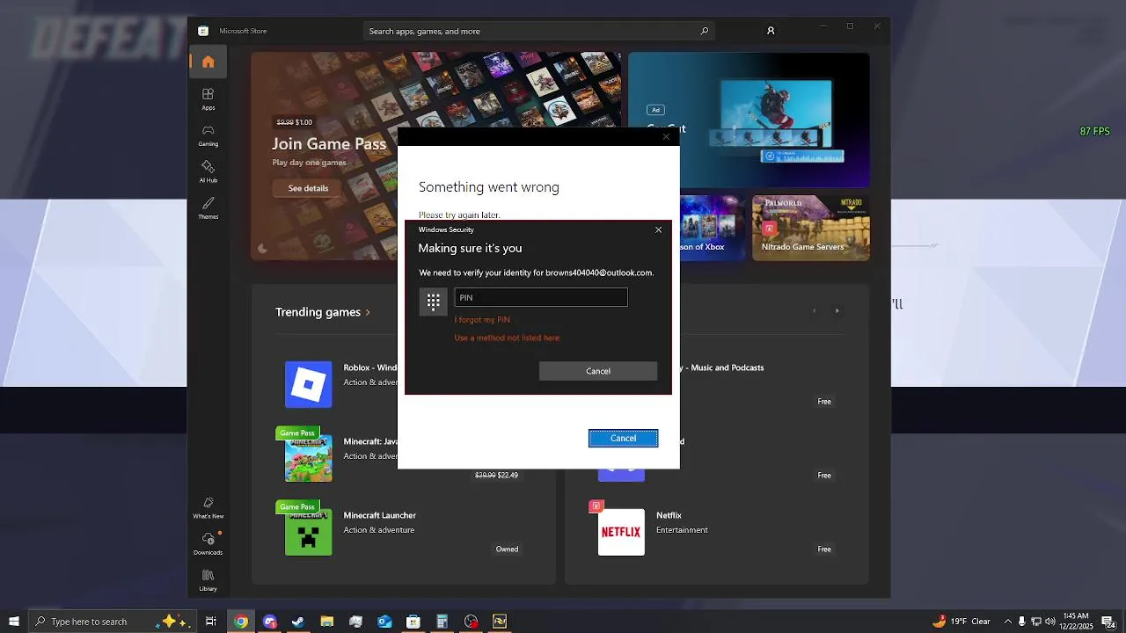Click the Ad video banner tile
The height and width of the screenshot is (633, 1126).
(749, 120)
